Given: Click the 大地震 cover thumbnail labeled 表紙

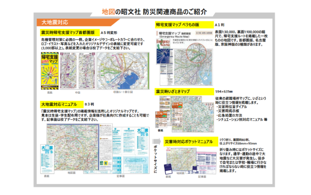Looking at the screenshot, I should click(x=47, y=159).
